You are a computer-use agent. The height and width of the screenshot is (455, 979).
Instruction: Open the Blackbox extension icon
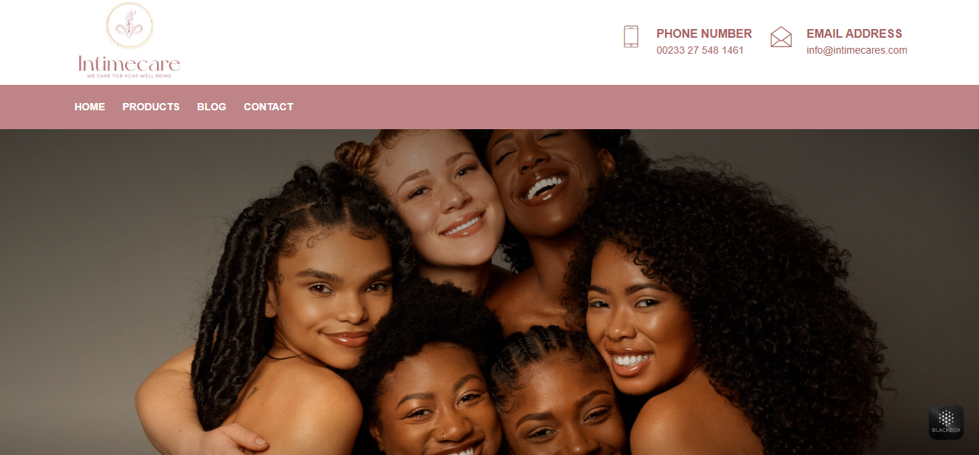click(x=946, y=422)
